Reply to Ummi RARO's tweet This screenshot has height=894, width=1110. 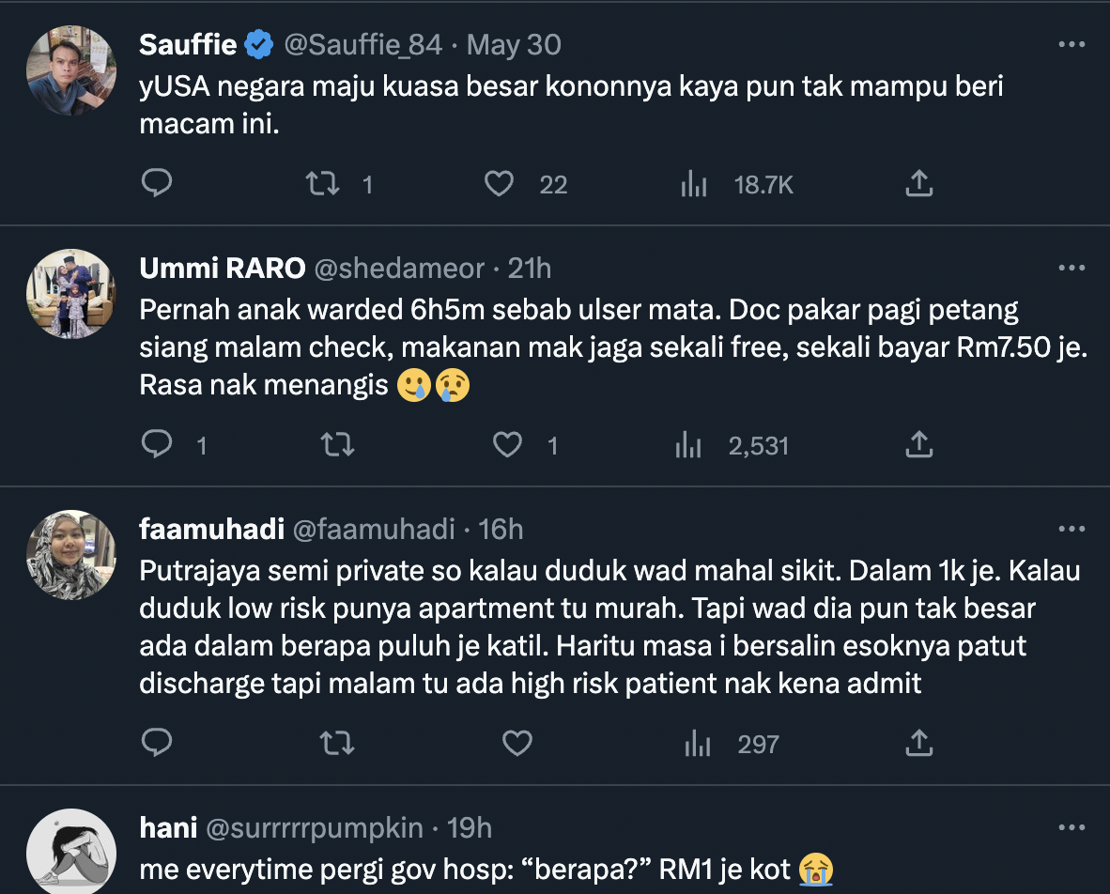tap(156, 444)
